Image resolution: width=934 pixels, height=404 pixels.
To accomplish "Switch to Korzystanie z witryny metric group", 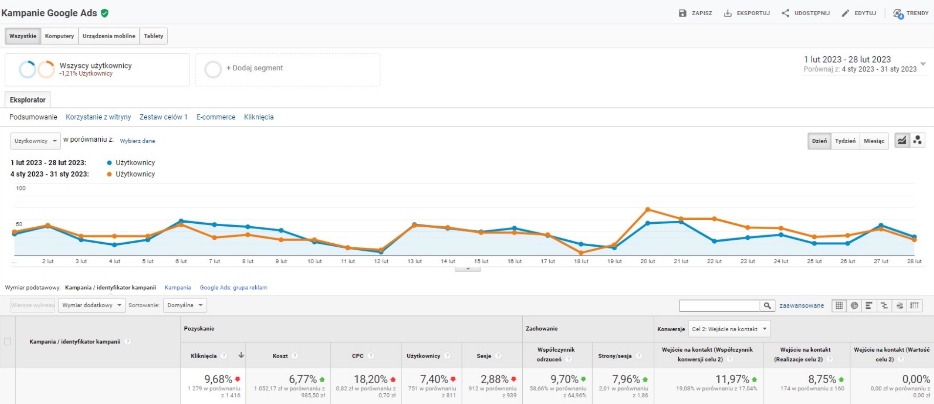I will point(98,117).
